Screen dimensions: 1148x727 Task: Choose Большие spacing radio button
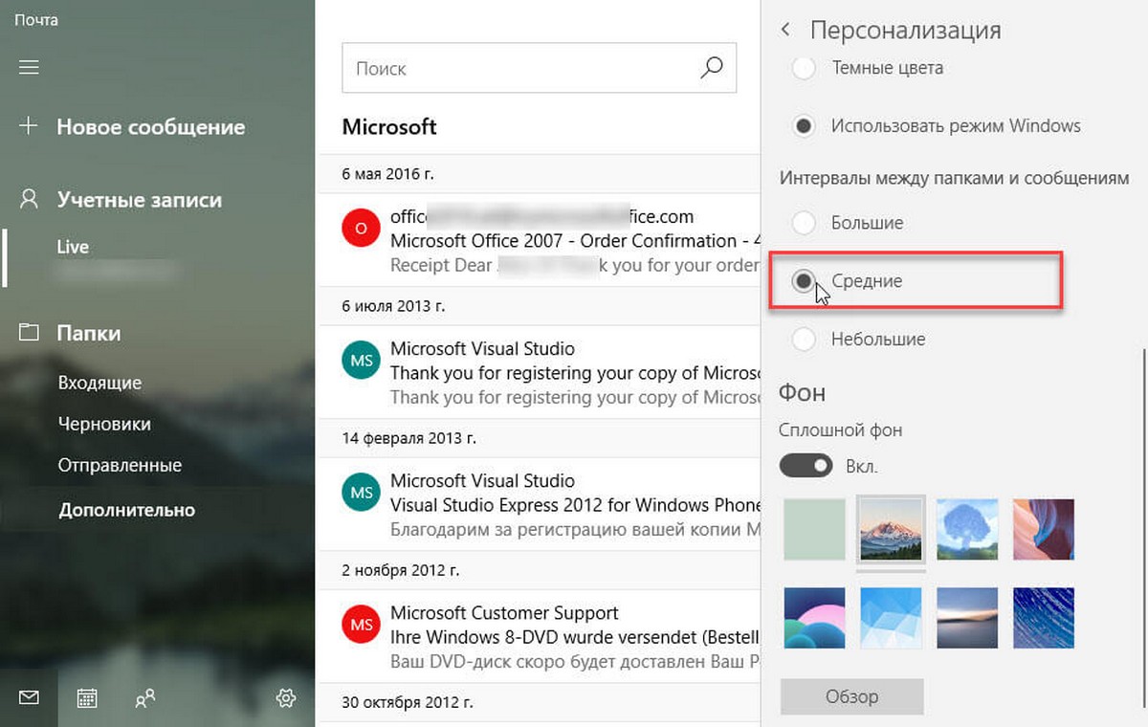(x=805, y=223)
